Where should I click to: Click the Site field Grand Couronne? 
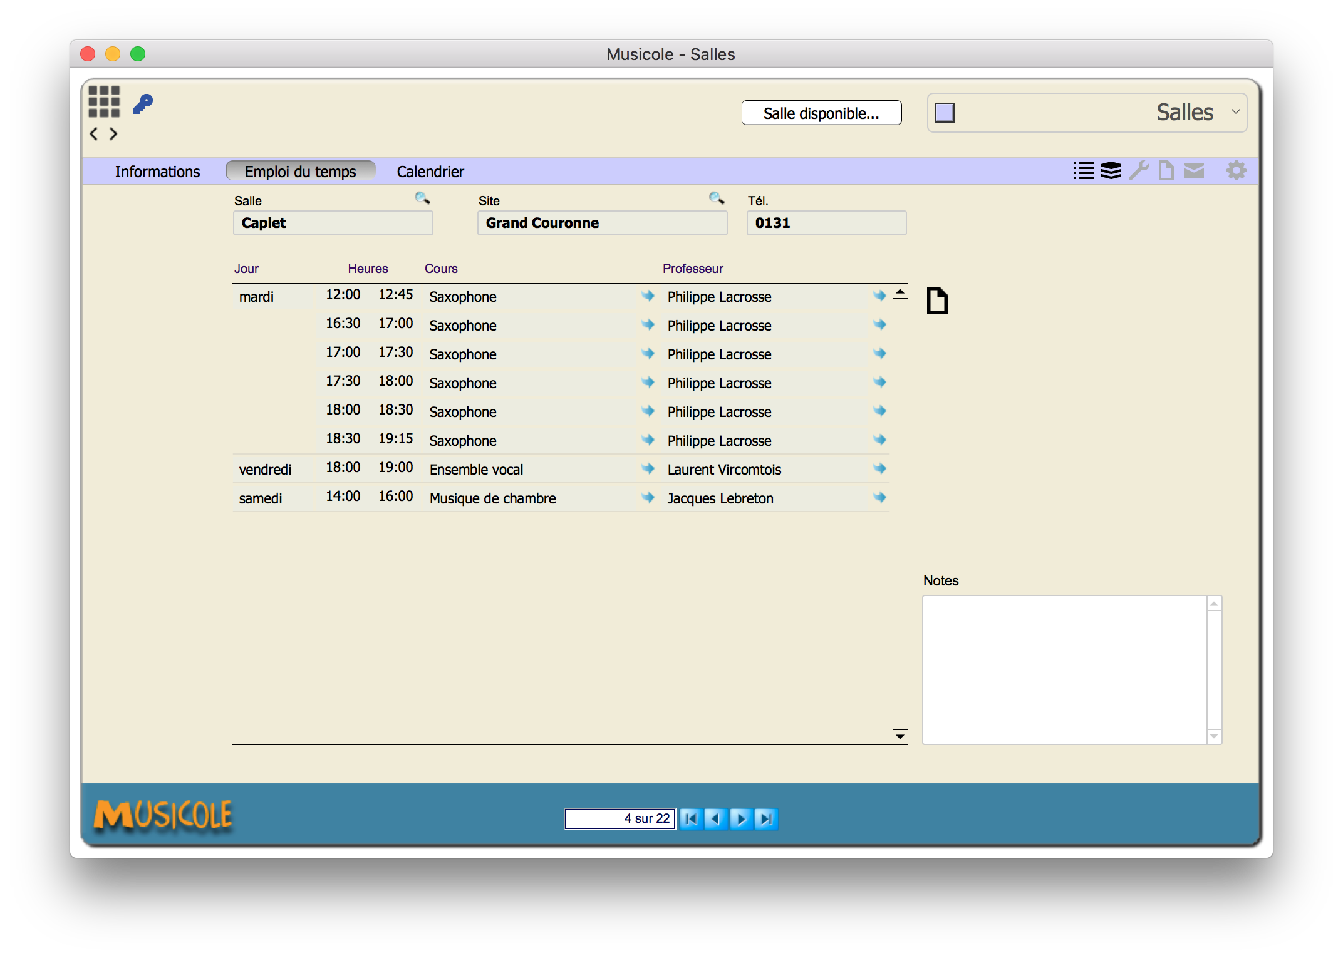pos(602,223)
